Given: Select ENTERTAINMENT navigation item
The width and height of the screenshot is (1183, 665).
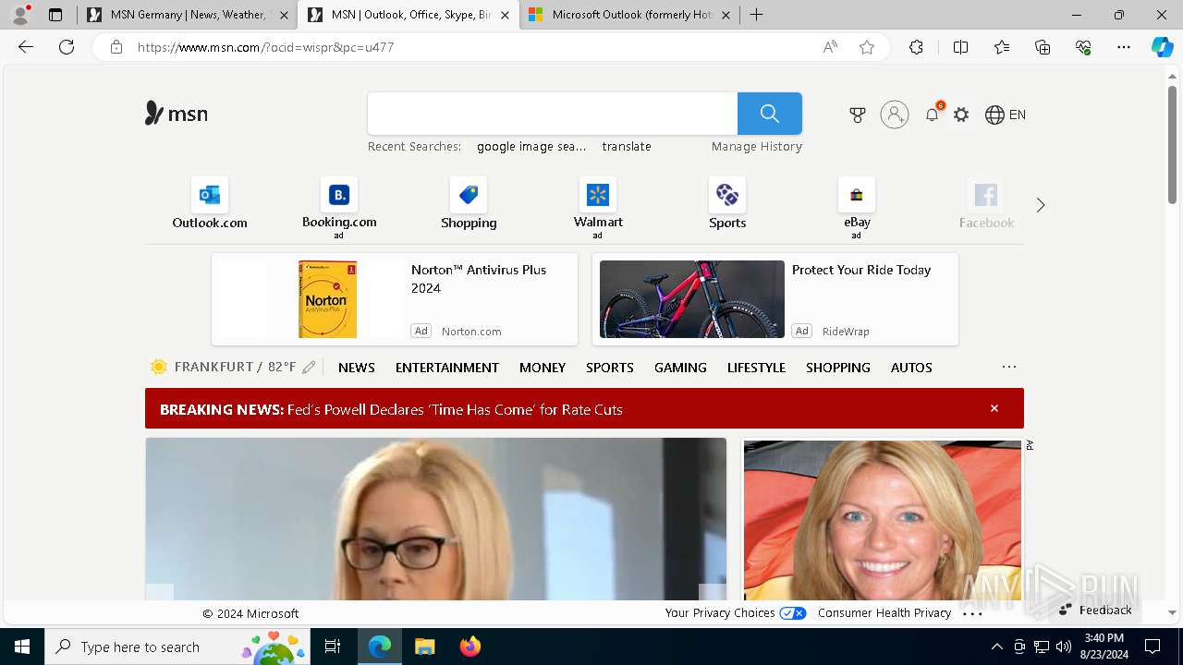Looking at the screenshot, I should pos(447,368).
